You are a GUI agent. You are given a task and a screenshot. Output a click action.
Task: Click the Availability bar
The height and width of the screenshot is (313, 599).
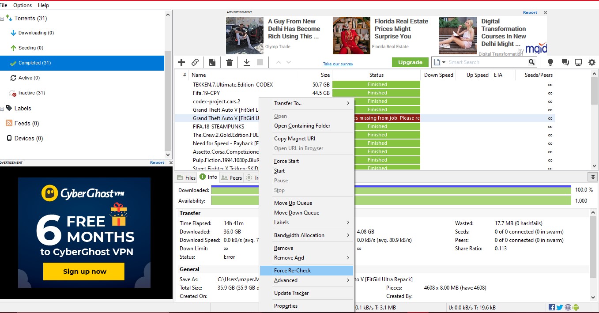click(x=391, y=200)
